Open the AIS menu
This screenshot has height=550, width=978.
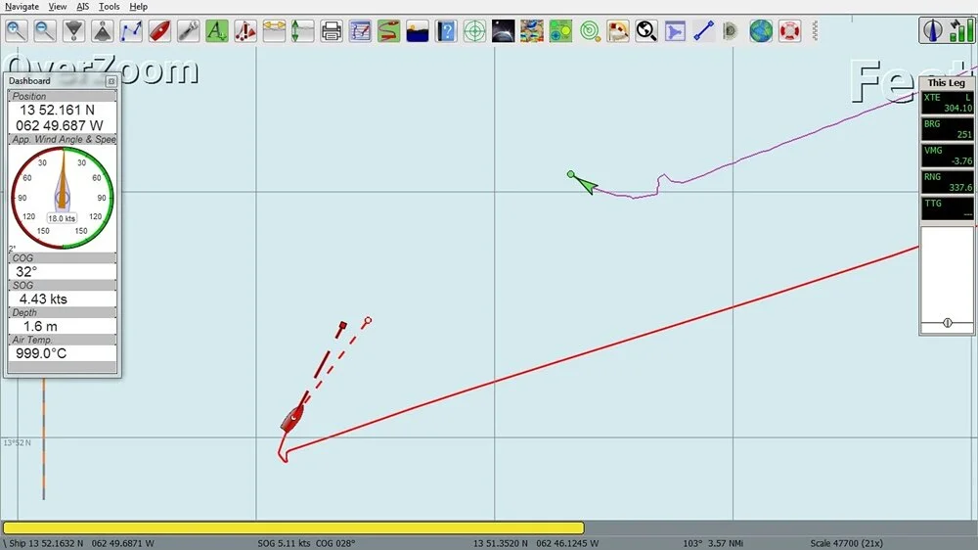tap(82, 6)
